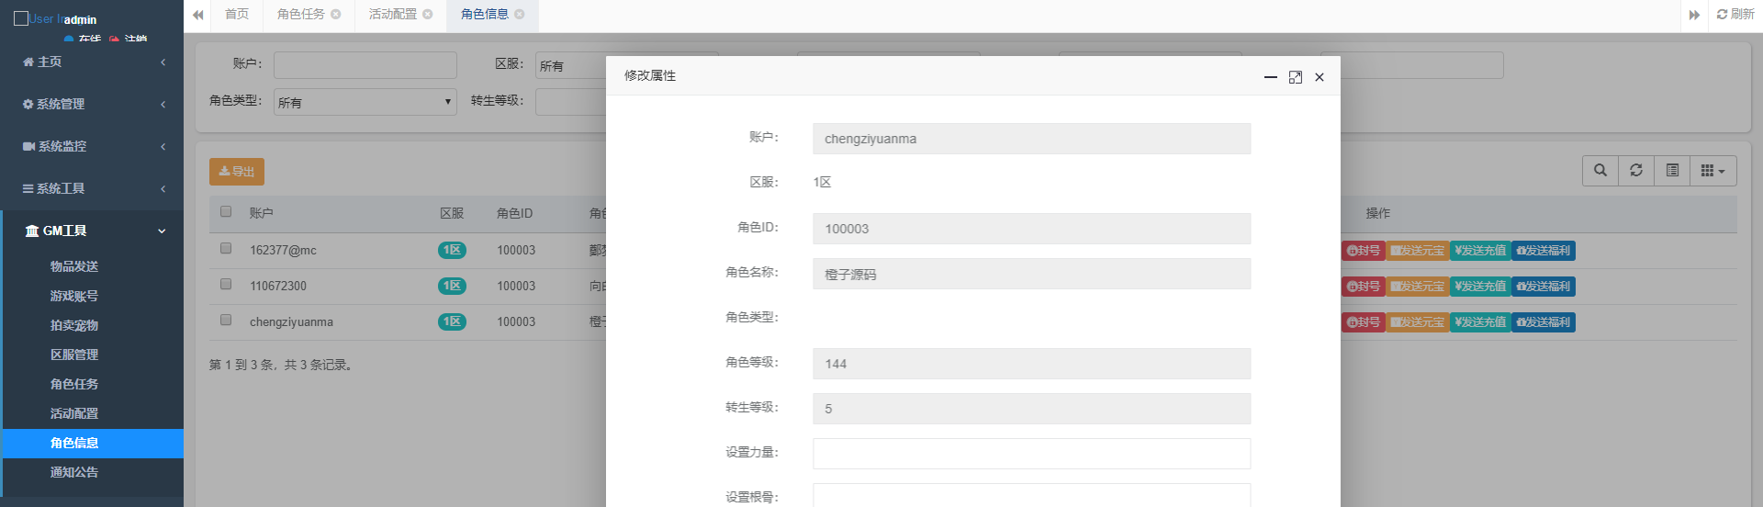Screen dimensions: 1763x507
Task: Click the 刷新 refresh button
Action: [1735, 15]
